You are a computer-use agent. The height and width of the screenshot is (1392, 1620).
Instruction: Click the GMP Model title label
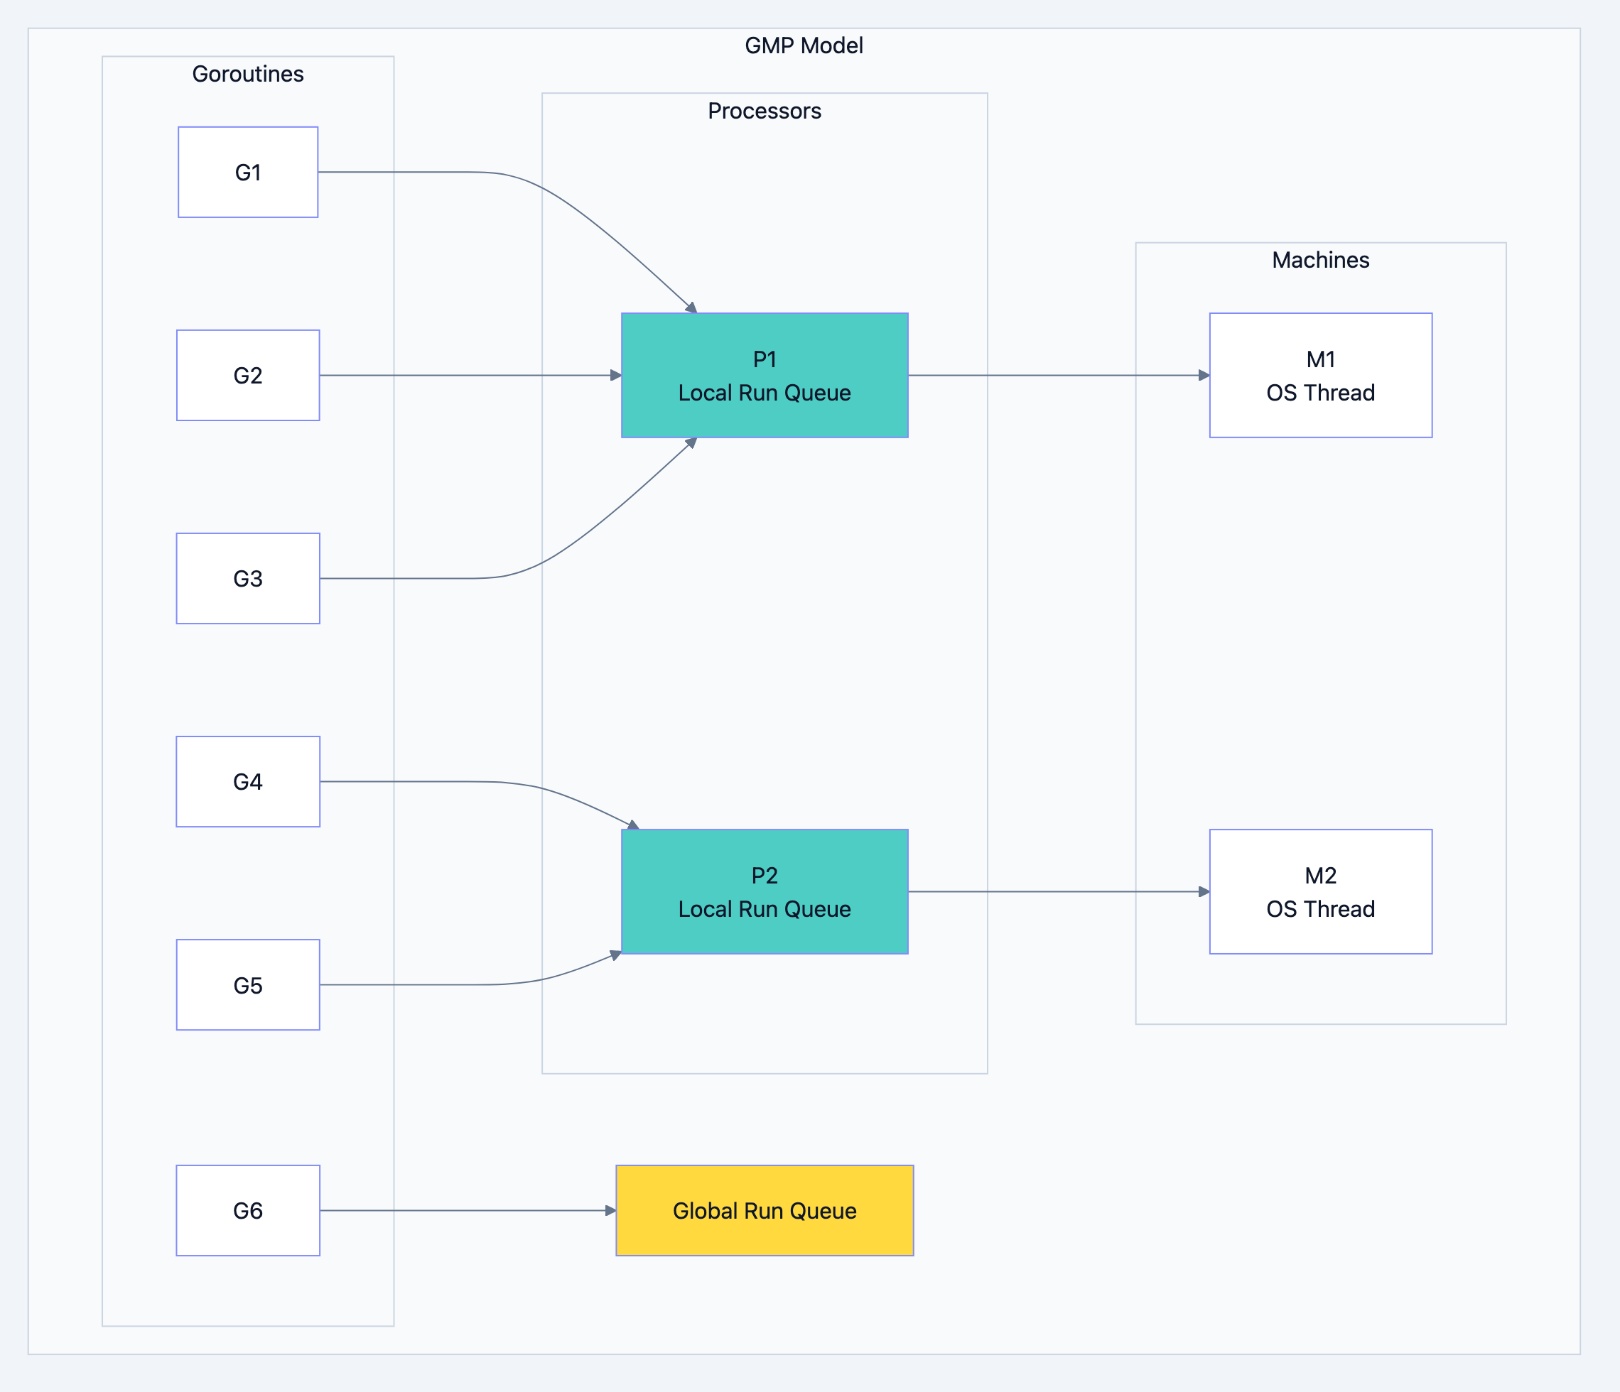[x=804, y=45]
